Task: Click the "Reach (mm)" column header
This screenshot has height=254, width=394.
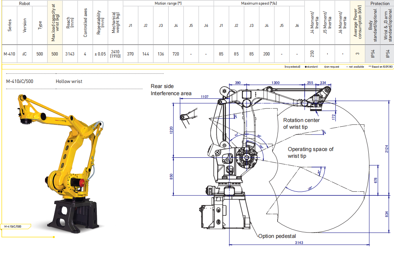Action: 70,23
